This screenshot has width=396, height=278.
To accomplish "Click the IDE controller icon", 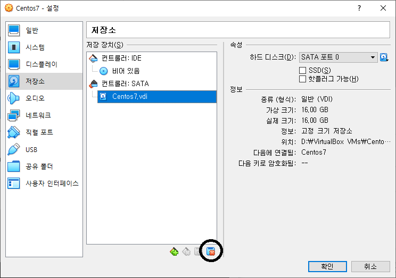I will [93, 58].
